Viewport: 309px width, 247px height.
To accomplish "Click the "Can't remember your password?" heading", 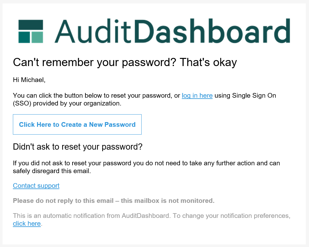I will [125, 62].
